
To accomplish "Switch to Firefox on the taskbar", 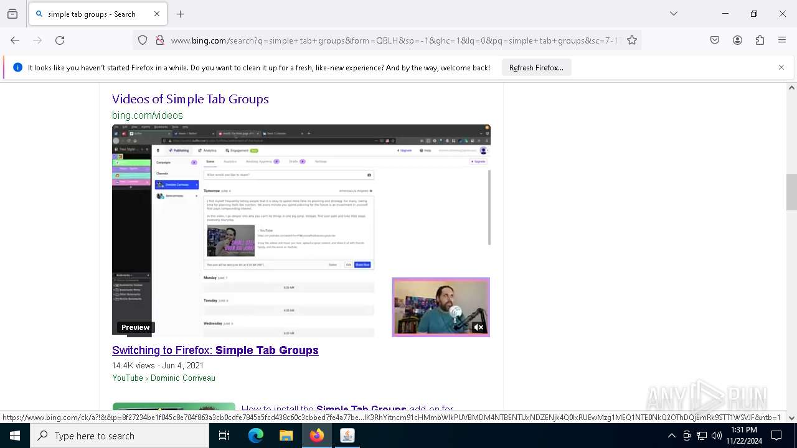I will click(x=317, y=436).
